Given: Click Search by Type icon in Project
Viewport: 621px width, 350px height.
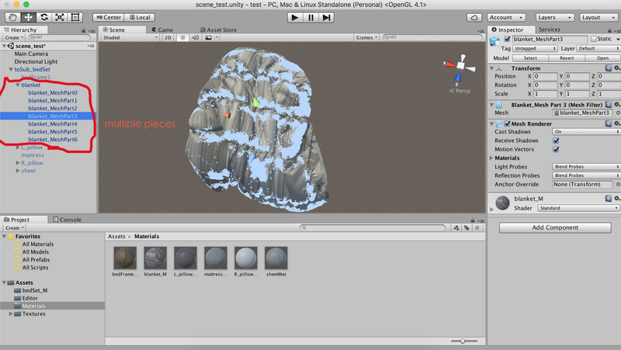Looking at the screenshot, I should point(456,227).
